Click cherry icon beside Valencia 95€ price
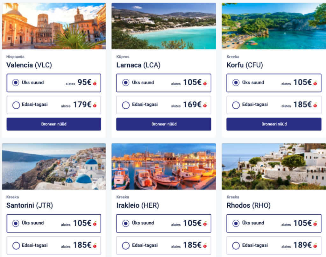The image size is (326, 257). 95,83
